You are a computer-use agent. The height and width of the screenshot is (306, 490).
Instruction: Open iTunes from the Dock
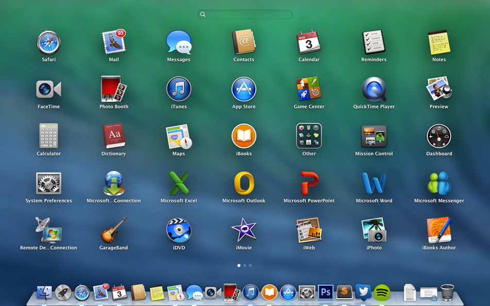coord(251,293)
